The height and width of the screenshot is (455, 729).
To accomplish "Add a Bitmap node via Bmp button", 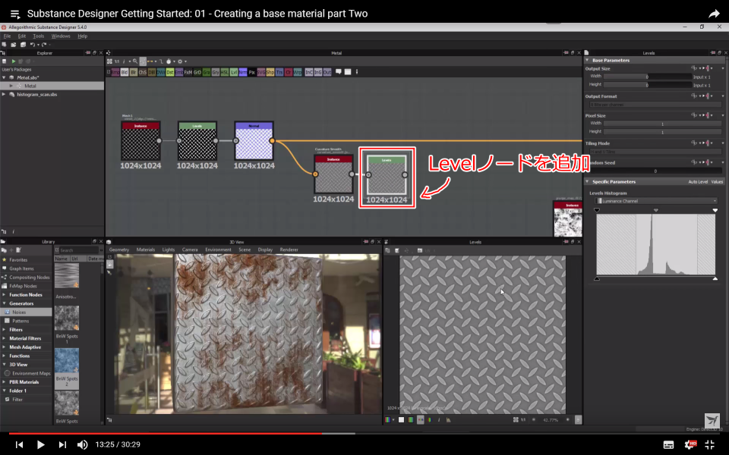I will coord(115,72).
